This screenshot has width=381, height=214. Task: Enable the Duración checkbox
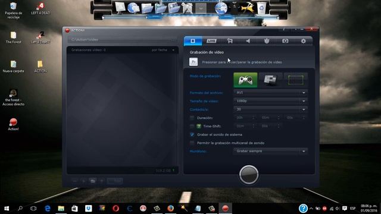[192, 118]
